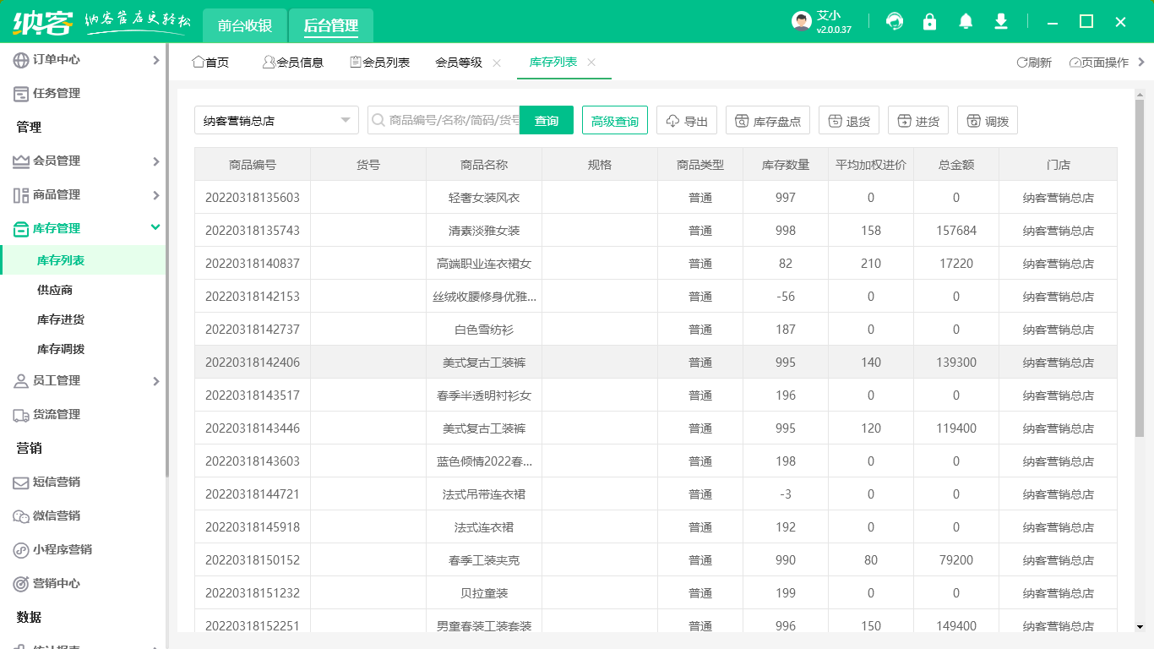The height and width of the screenshot is (649, 1154).
Task: Click the 营销中心 target icon
Action: [21, 584]
